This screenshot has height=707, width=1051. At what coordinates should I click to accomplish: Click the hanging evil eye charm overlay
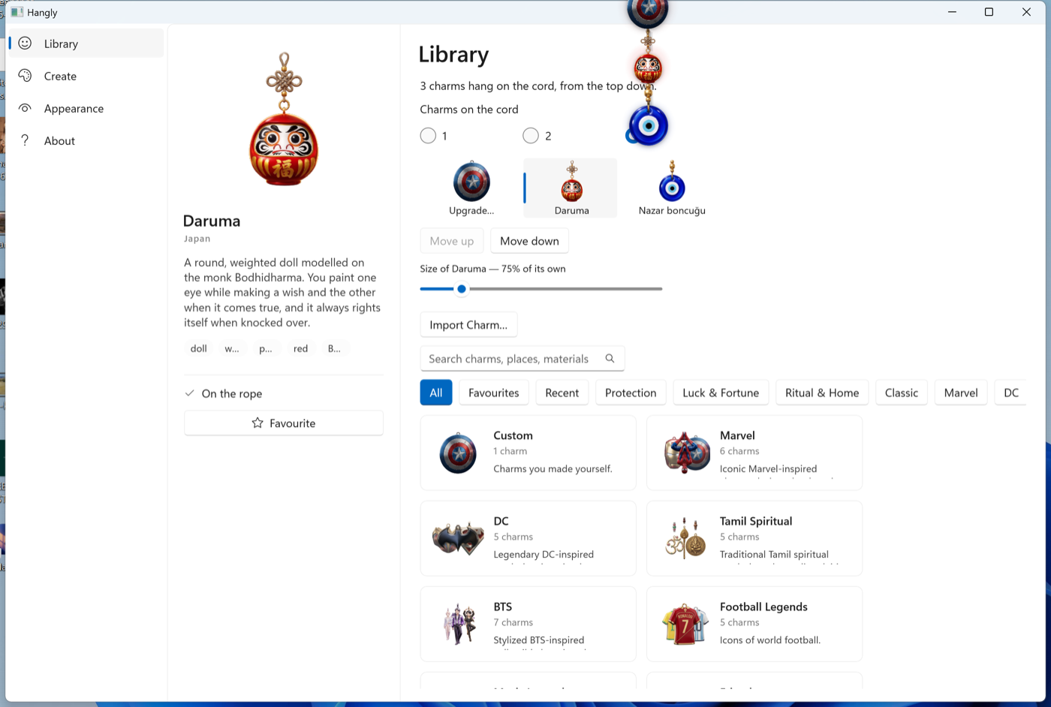[x=648, y=125]
